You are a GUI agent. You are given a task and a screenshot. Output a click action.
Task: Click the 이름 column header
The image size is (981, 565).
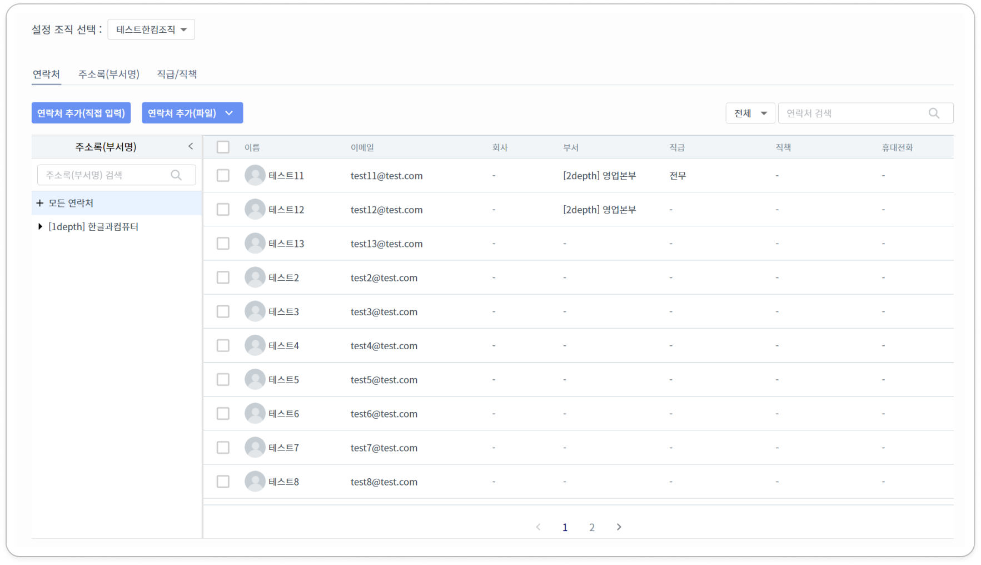pyautogui.click(x=252, y=147)
